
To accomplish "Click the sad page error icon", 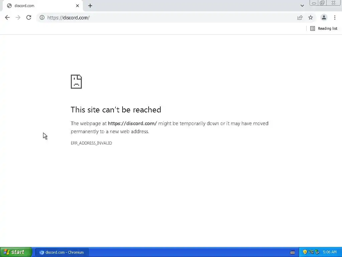I will coord(76,82).
